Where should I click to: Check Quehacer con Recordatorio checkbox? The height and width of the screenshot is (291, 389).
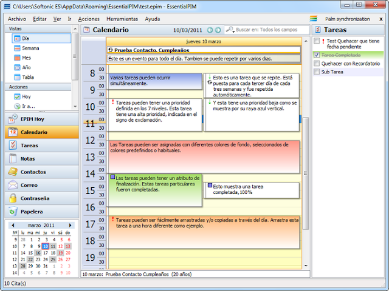(x=317, y=63)
